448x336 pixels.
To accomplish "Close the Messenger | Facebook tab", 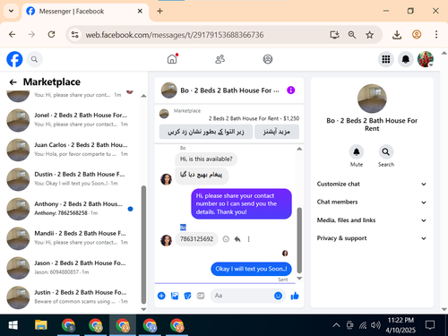I will (x=140, y=12).
